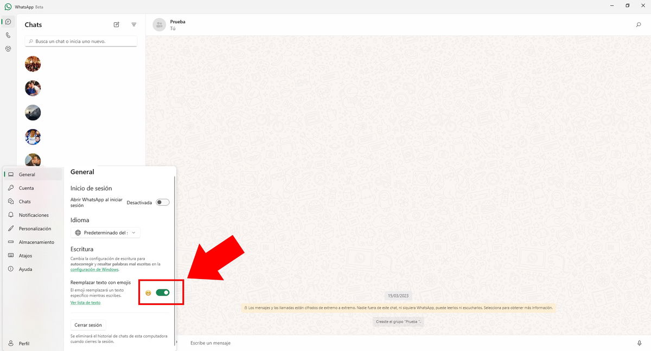Open the Chats icon in left sidebar
The width and height of the screenshot is (651, 351).
(8, 21)
